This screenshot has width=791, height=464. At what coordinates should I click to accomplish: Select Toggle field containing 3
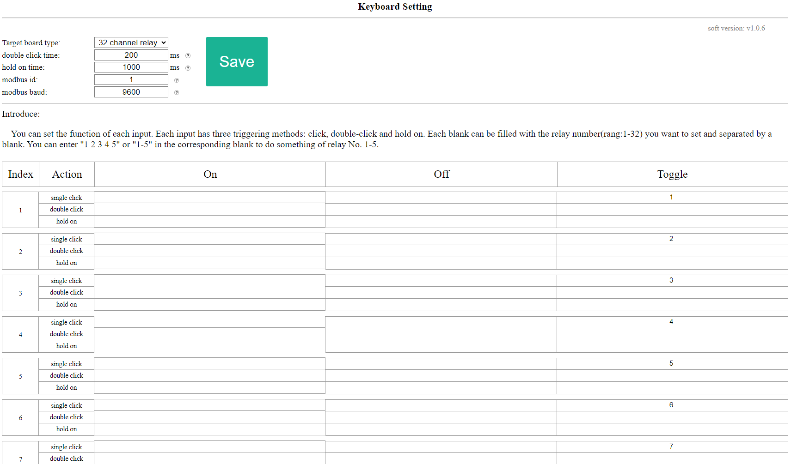[x=672, y=281]
